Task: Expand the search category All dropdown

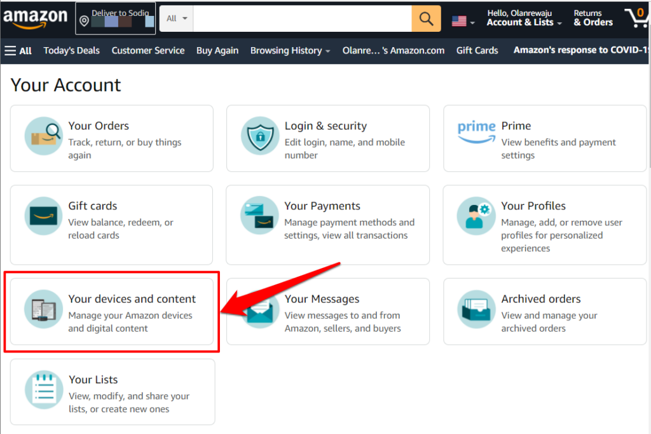Action: pyautogui.click(x=177, y=18)
